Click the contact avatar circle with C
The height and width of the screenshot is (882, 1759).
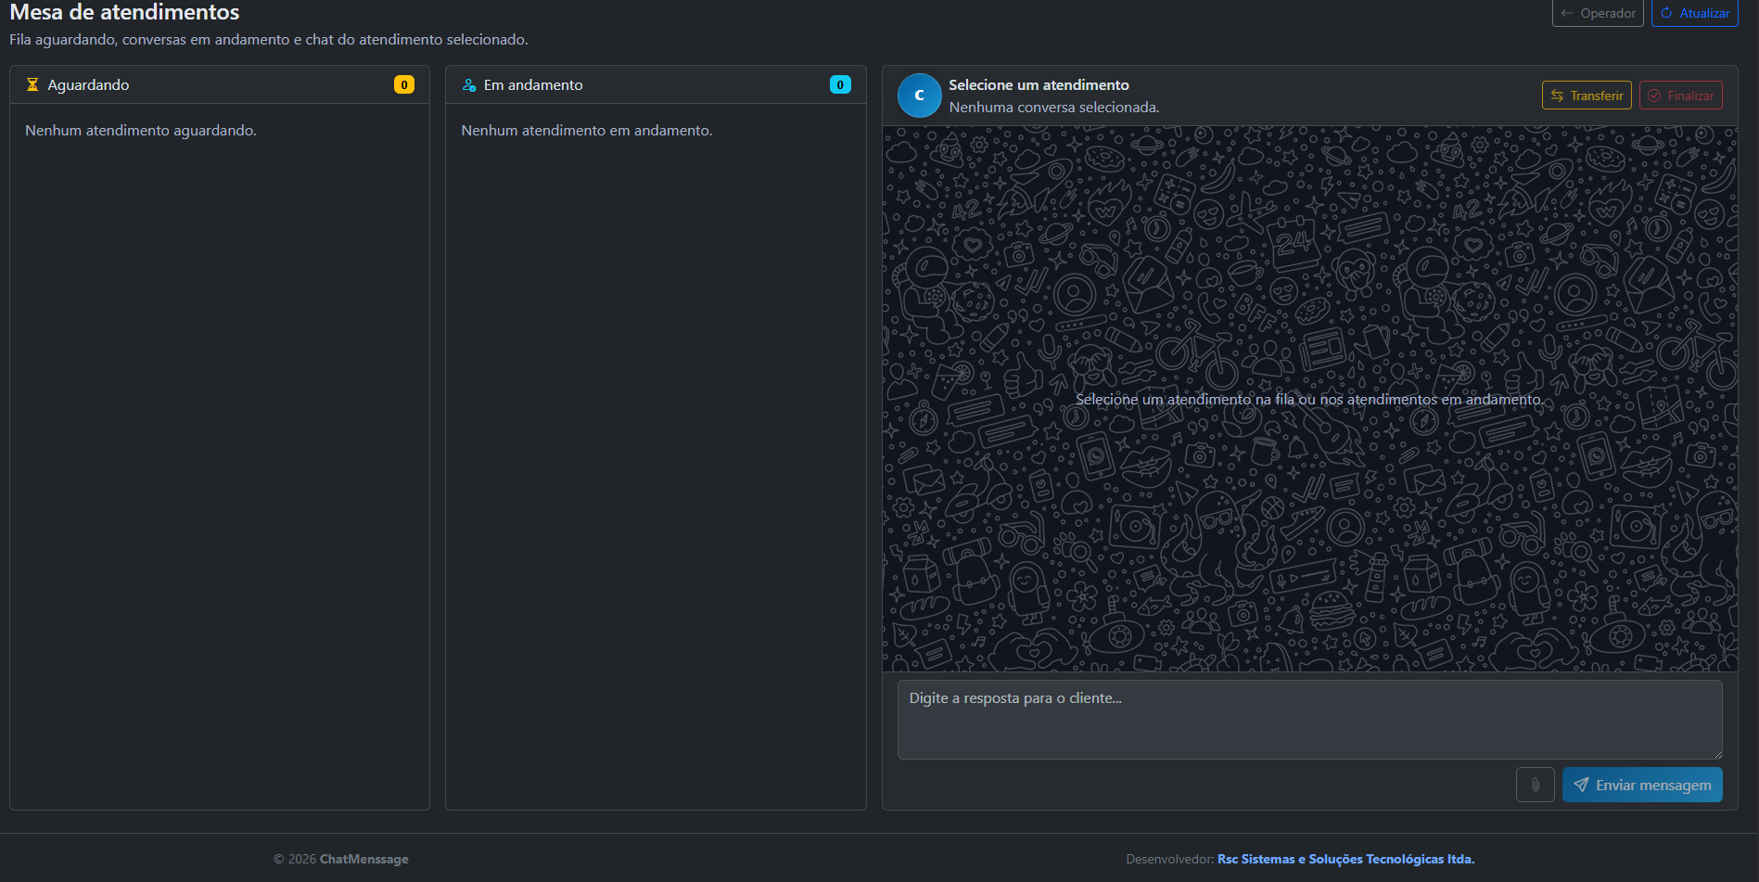920,96
